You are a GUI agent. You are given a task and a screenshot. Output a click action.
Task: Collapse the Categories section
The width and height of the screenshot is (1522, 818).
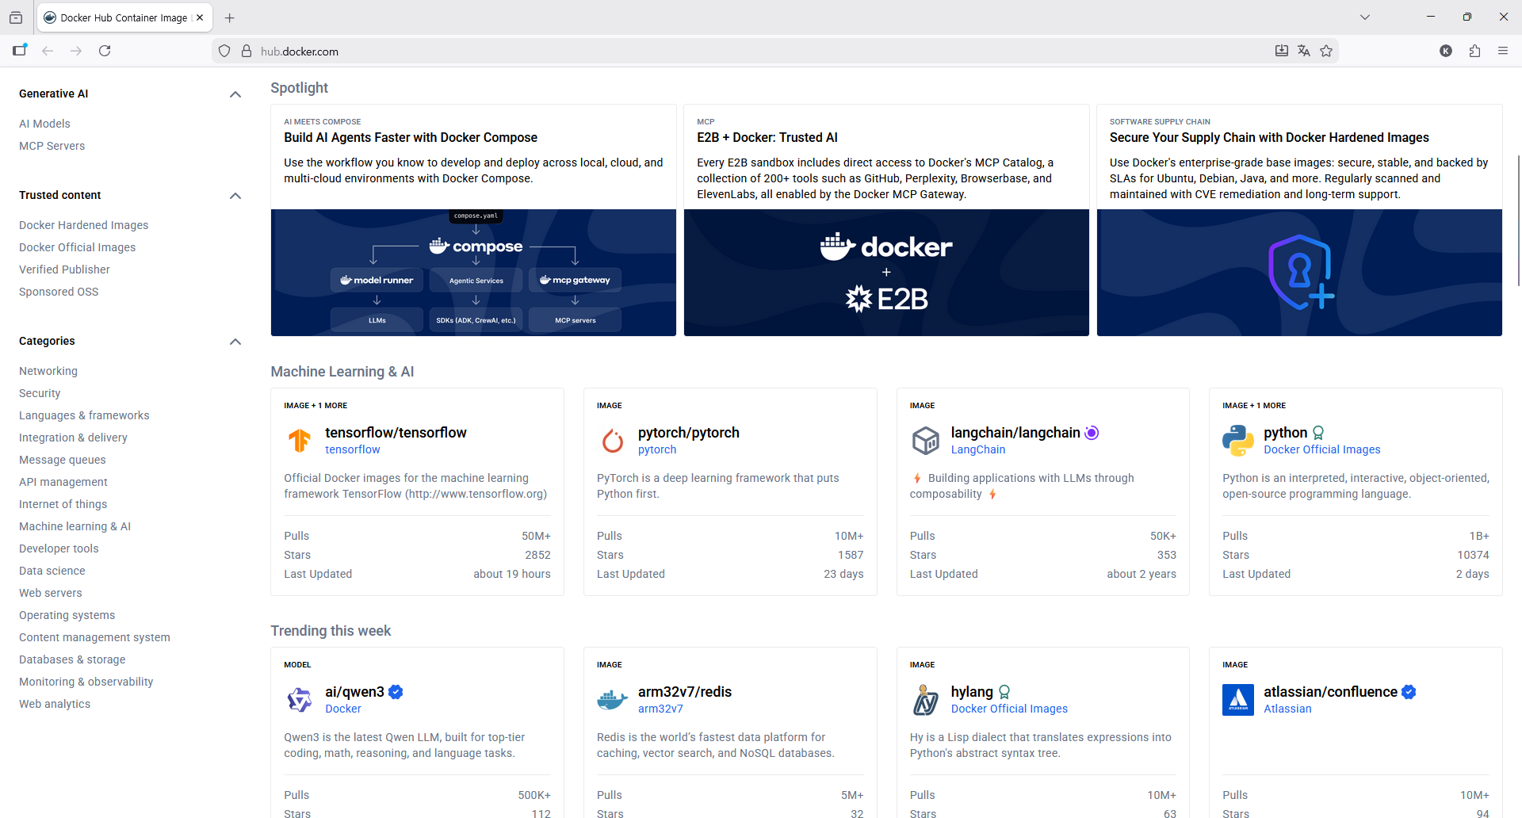coord(235,342)
